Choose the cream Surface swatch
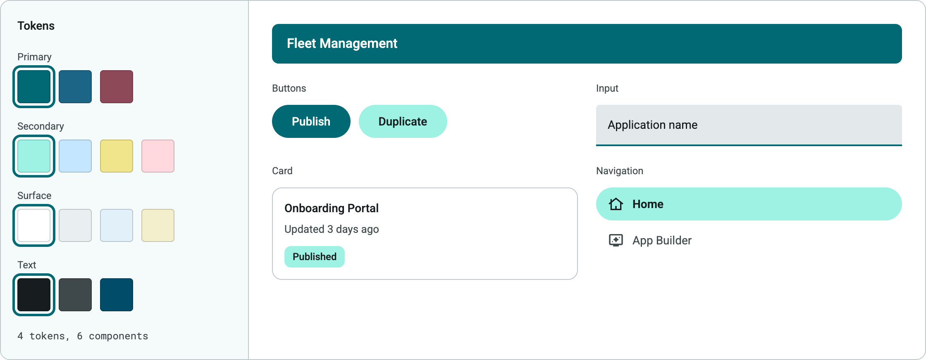 click(x=158, y=225)
